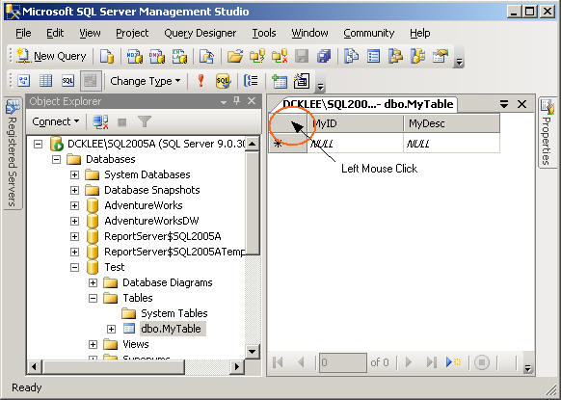Open the Registered Servers window icon

point(351,56)
